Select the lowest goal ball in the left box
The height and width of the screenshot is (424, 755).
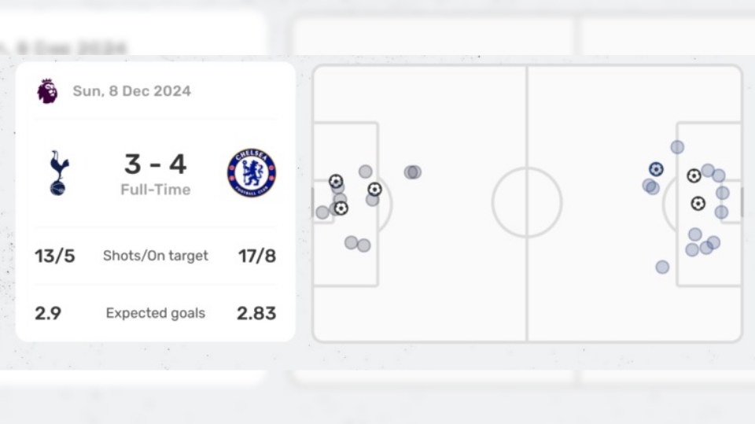(341, 208)
